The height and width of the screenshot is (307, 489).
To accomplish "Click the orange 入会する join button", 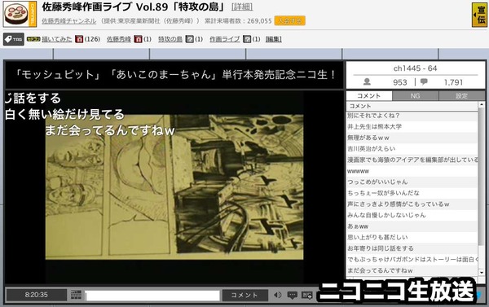I will point(289,21).
